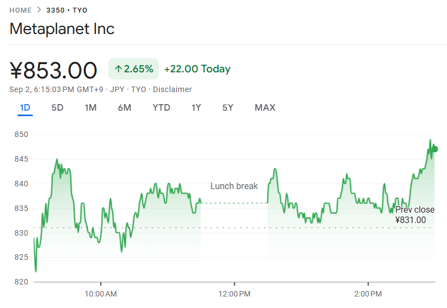The height and width of the screenshot is (308, 447).
Task: Click the Lunch break label on chart
Action: [x=234, y=186]
